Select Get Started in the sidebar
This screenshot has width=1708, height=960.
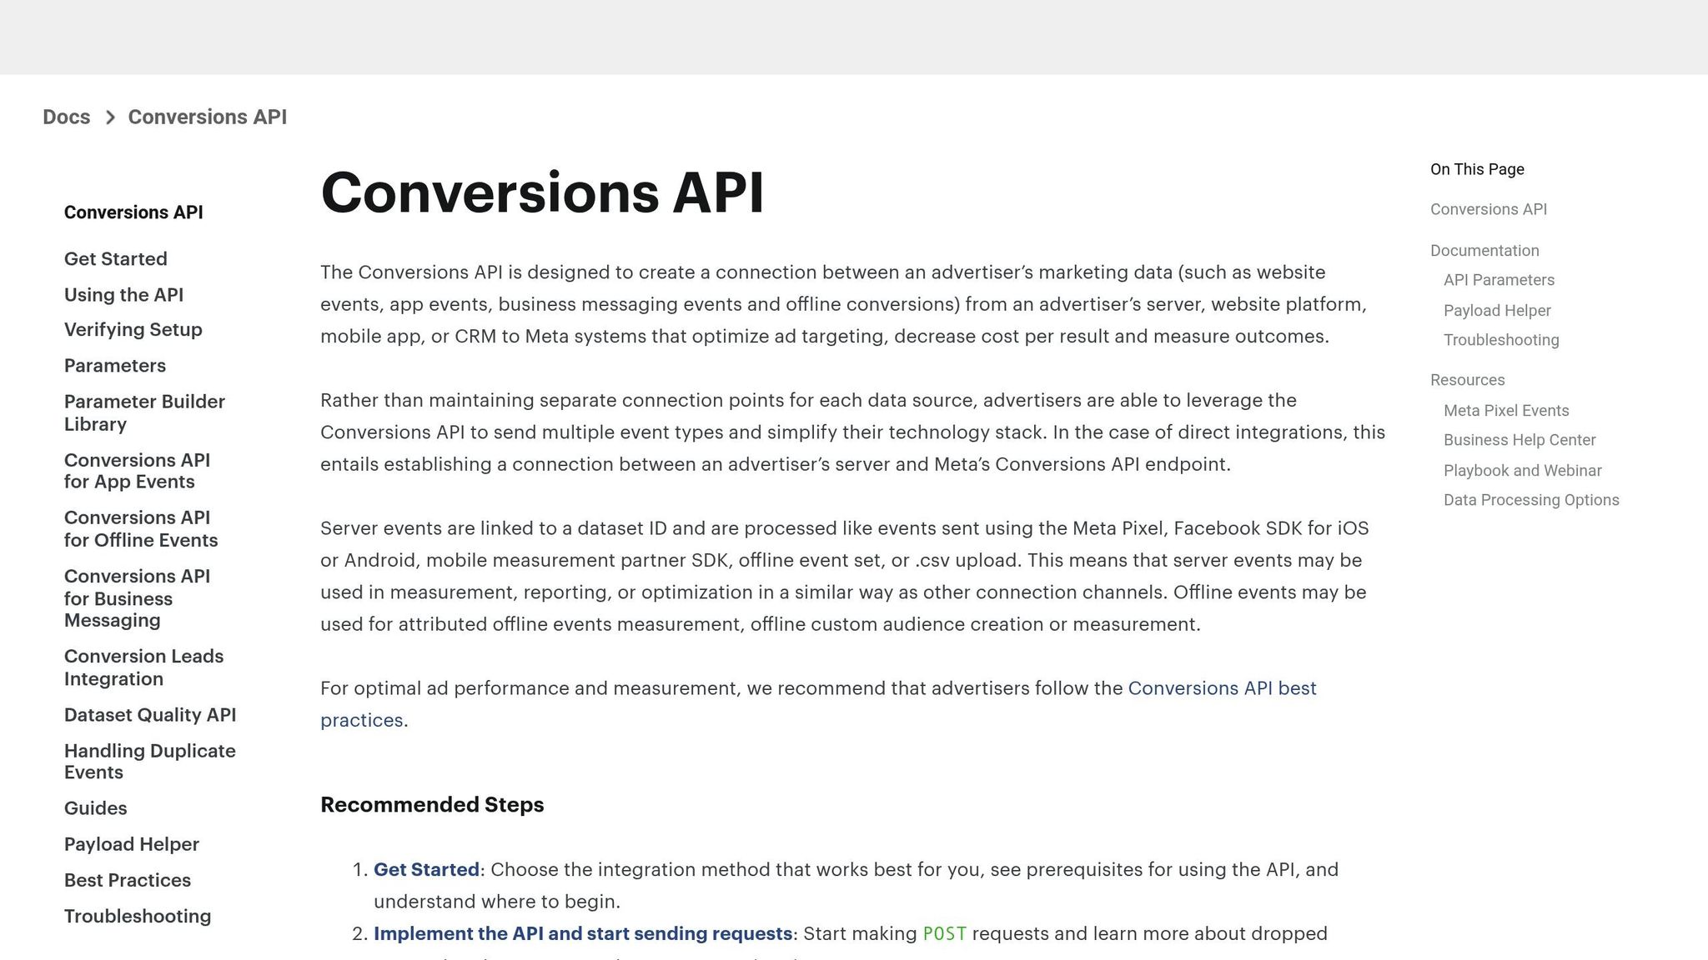(x=115, y=258)
